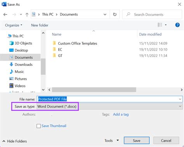Click the Desktop icon in sidebar

click(11, 50)
